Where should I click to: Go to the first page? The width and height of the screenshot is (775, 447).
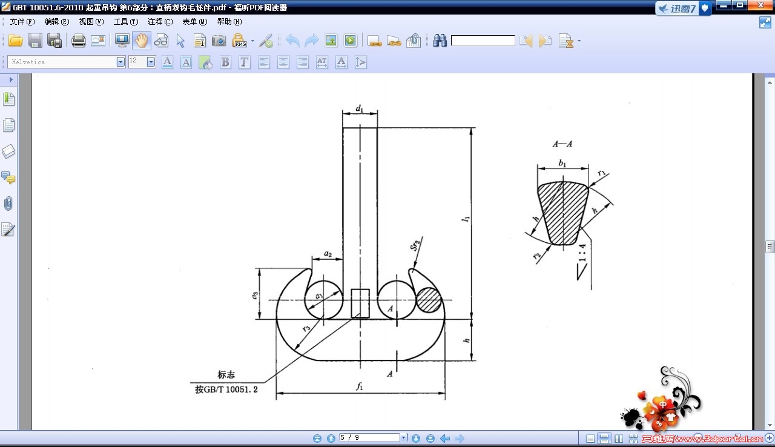pos(317,439)
